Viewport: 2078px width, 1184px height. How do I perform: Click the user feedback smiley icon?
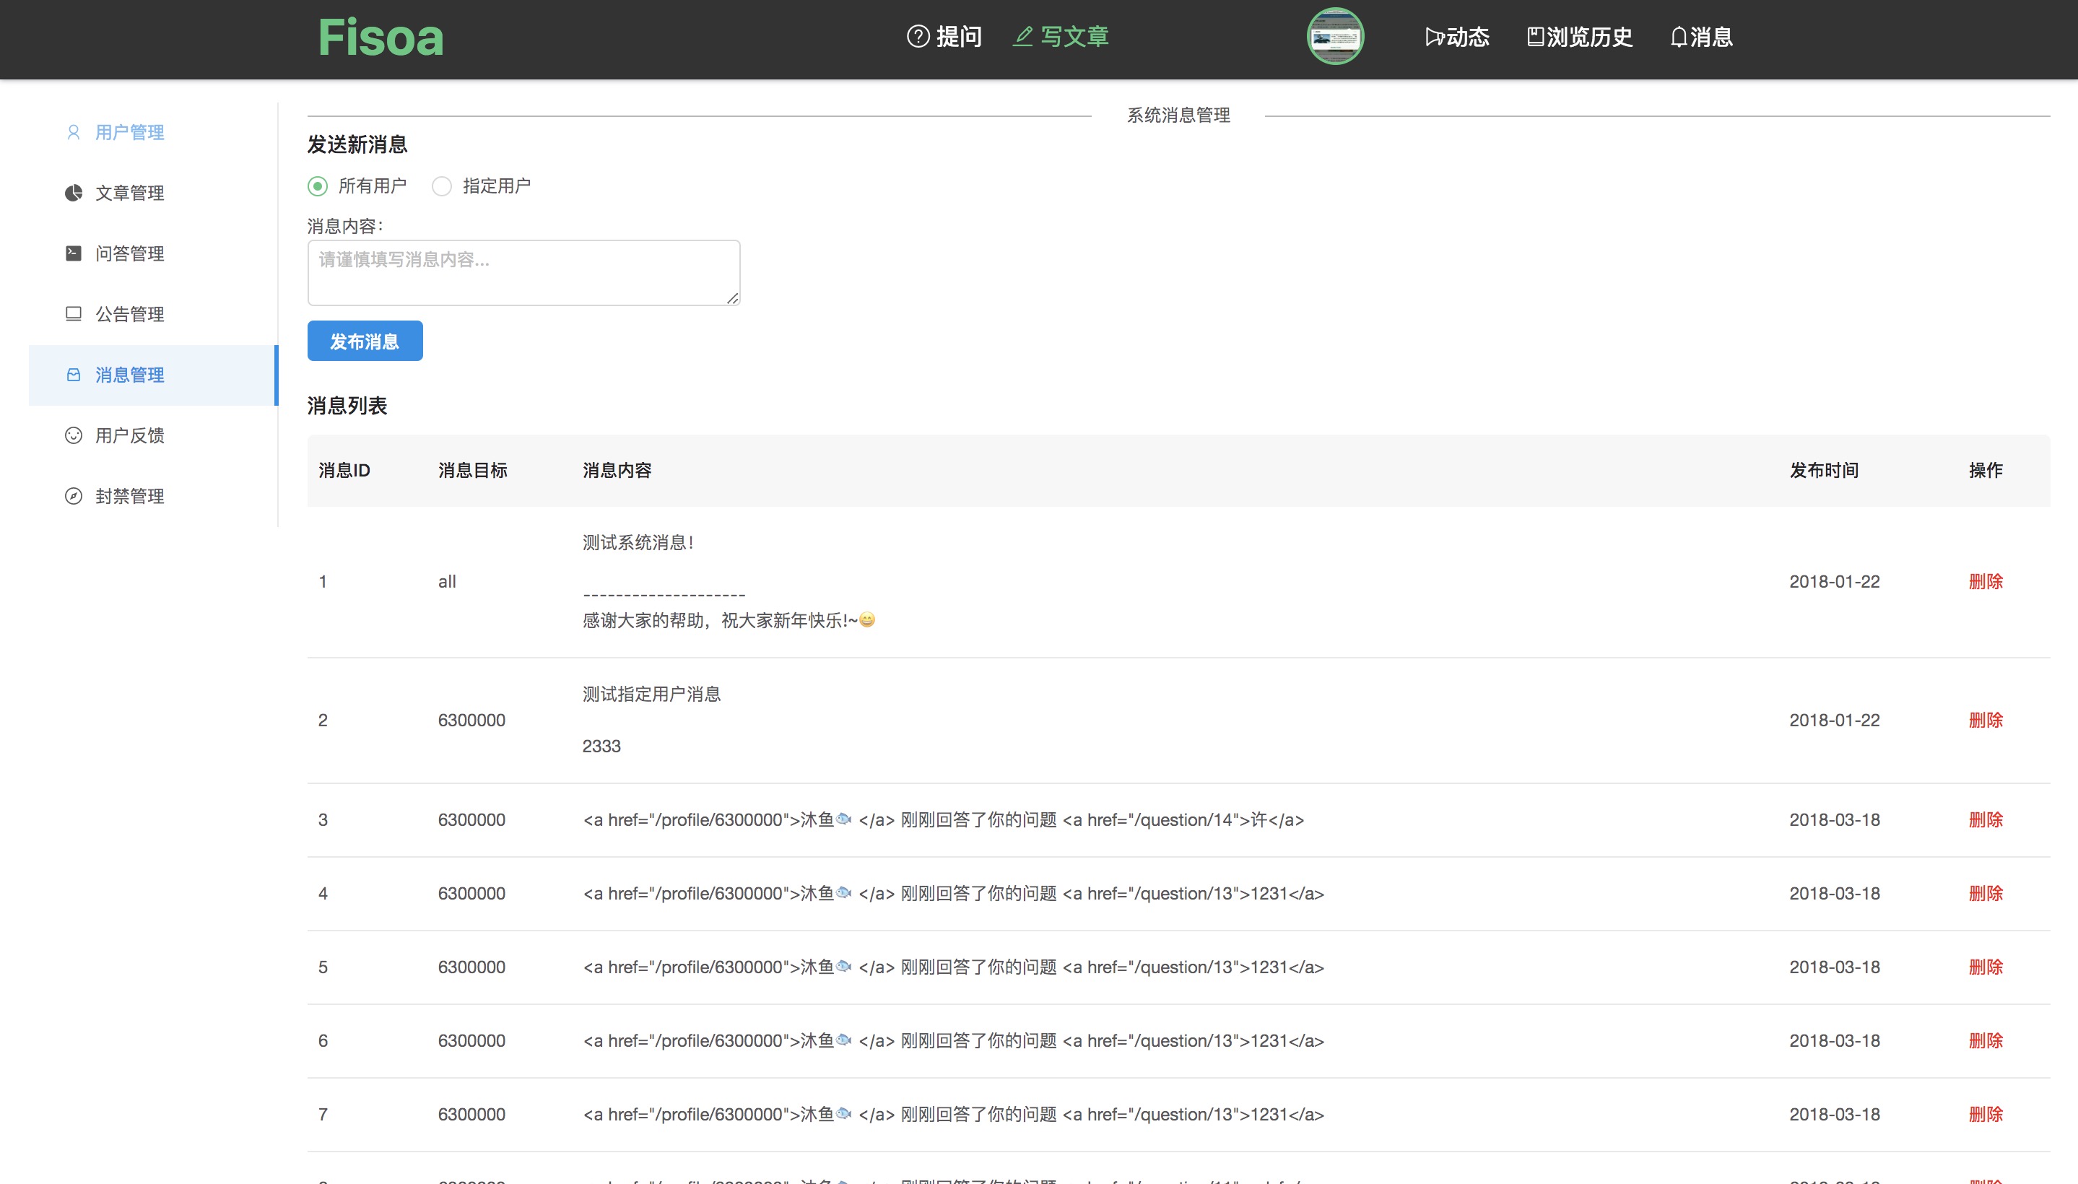click(x=73, y=436)
